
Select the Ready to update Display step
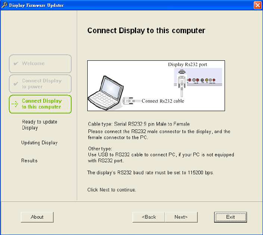click(x=39, y=125)
